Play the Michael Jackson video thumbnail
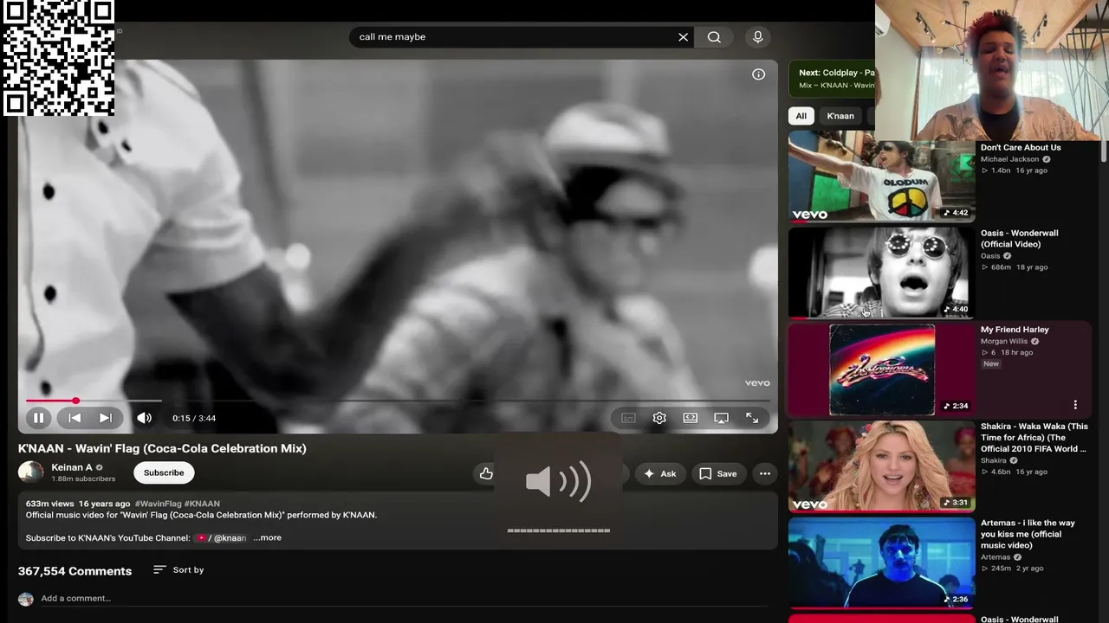Screen dimensions: 1109x623 pyautogui.click(x=882, y=176)
